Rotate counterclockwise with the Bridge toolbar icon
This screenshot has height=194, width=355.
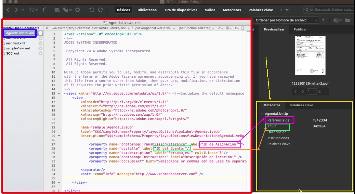pyautogui.click(x=92, y=10)
